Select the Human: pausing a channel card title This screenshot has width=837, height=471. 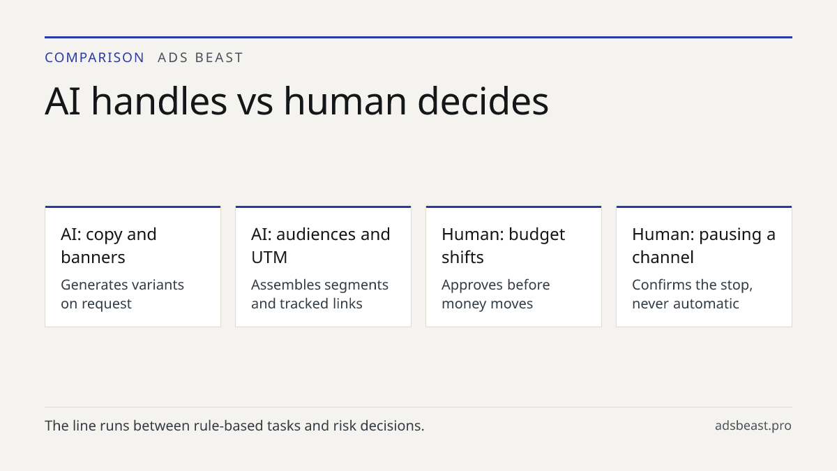point(704,246)
